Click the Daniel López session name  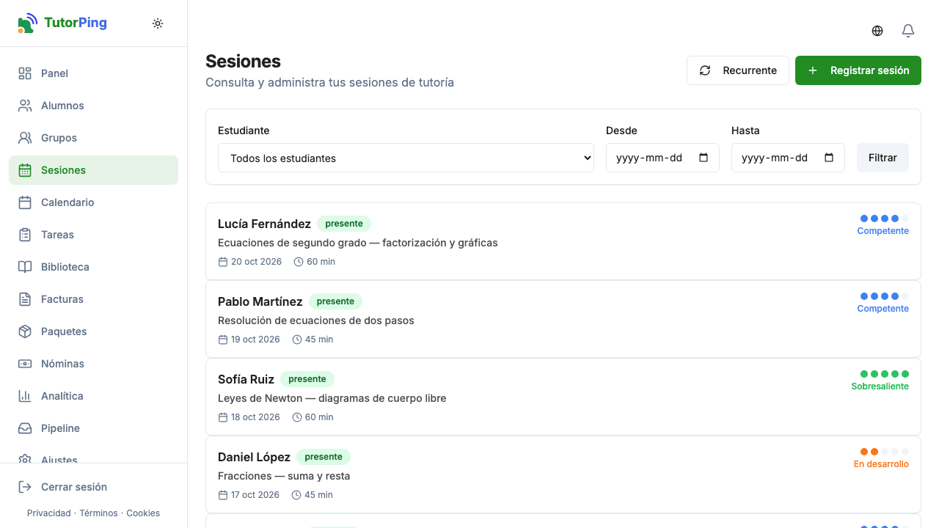[254, 457]
